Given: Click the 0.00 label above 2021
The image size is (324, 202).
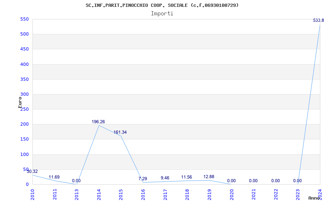Looking at the screenshot, I should pos(253,181).
